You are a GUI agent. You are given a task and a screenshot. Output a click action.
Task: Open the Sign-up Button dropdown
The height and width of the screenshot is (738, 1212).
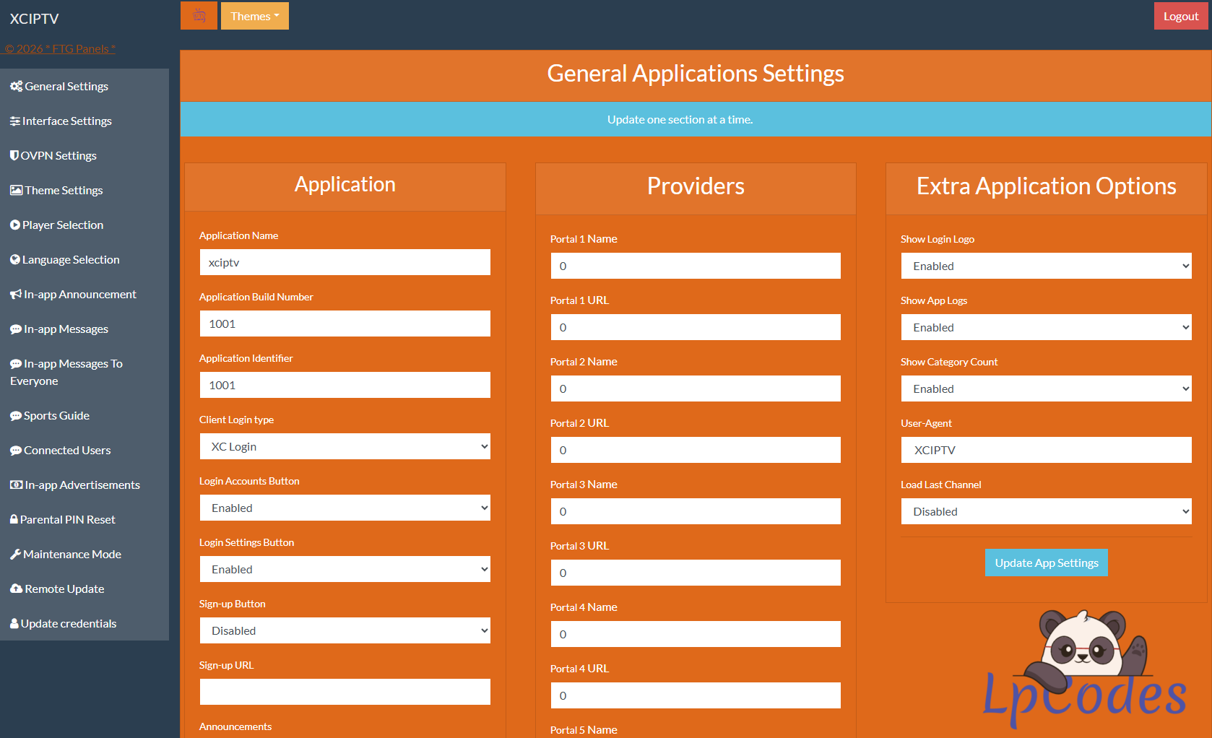point(345,630)
